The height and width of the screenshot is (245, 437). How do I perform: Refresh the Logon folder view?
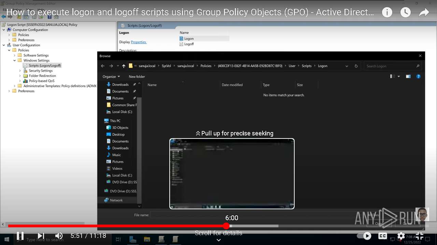(x=356, y=66)
